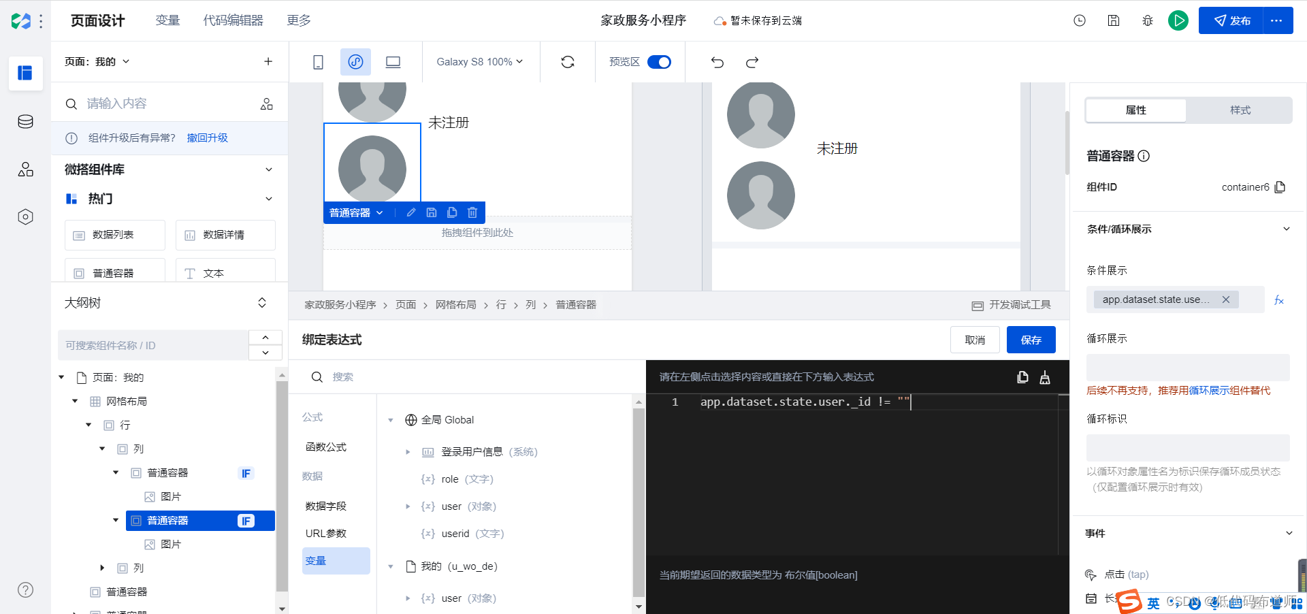Redo the last action

[x=752, y=62]
